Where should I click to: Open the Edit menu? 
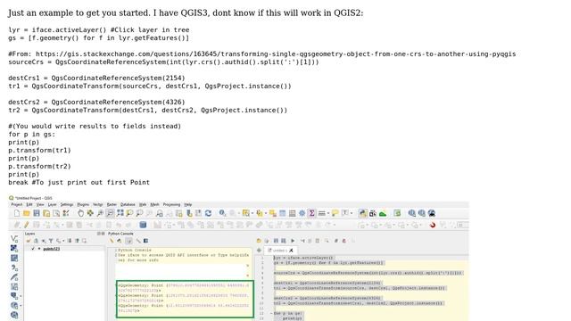coord(29,204)
